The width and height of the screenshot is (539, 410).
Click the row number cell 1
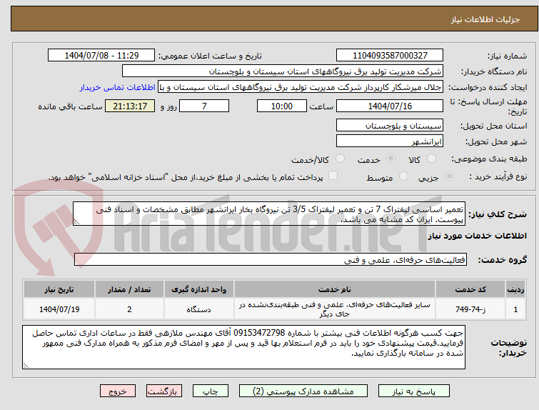(515, 309)
